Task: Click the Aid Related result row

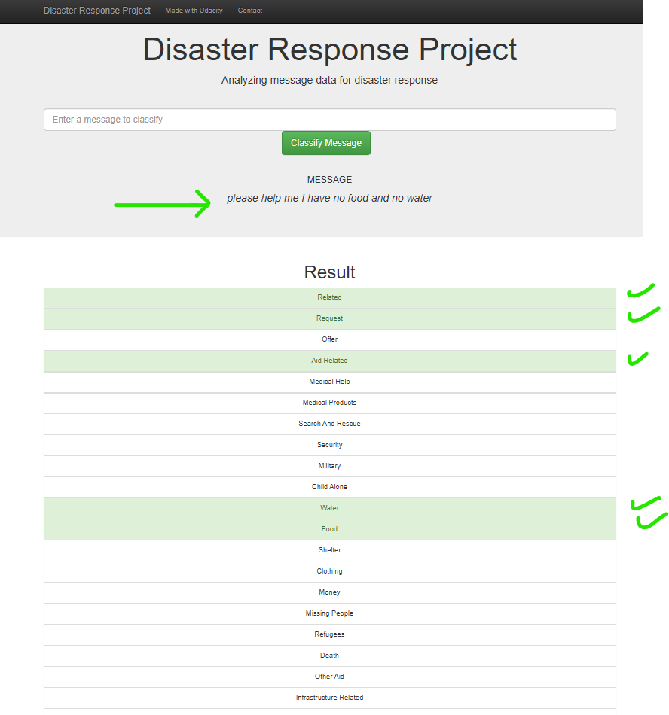Action: pyautogui.click(x=329, y=361)
